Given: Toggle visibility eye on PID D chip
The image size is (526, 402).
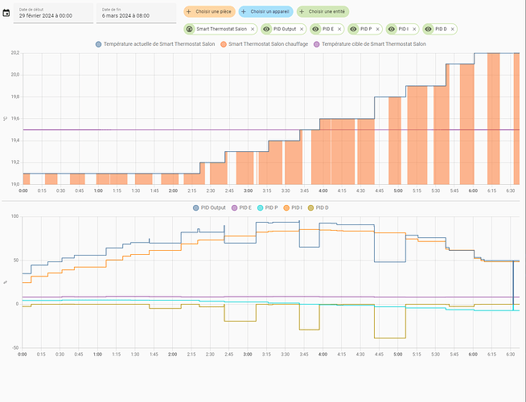Looking at the screenshot, I should pyautogui.click(x=428, y=29).
